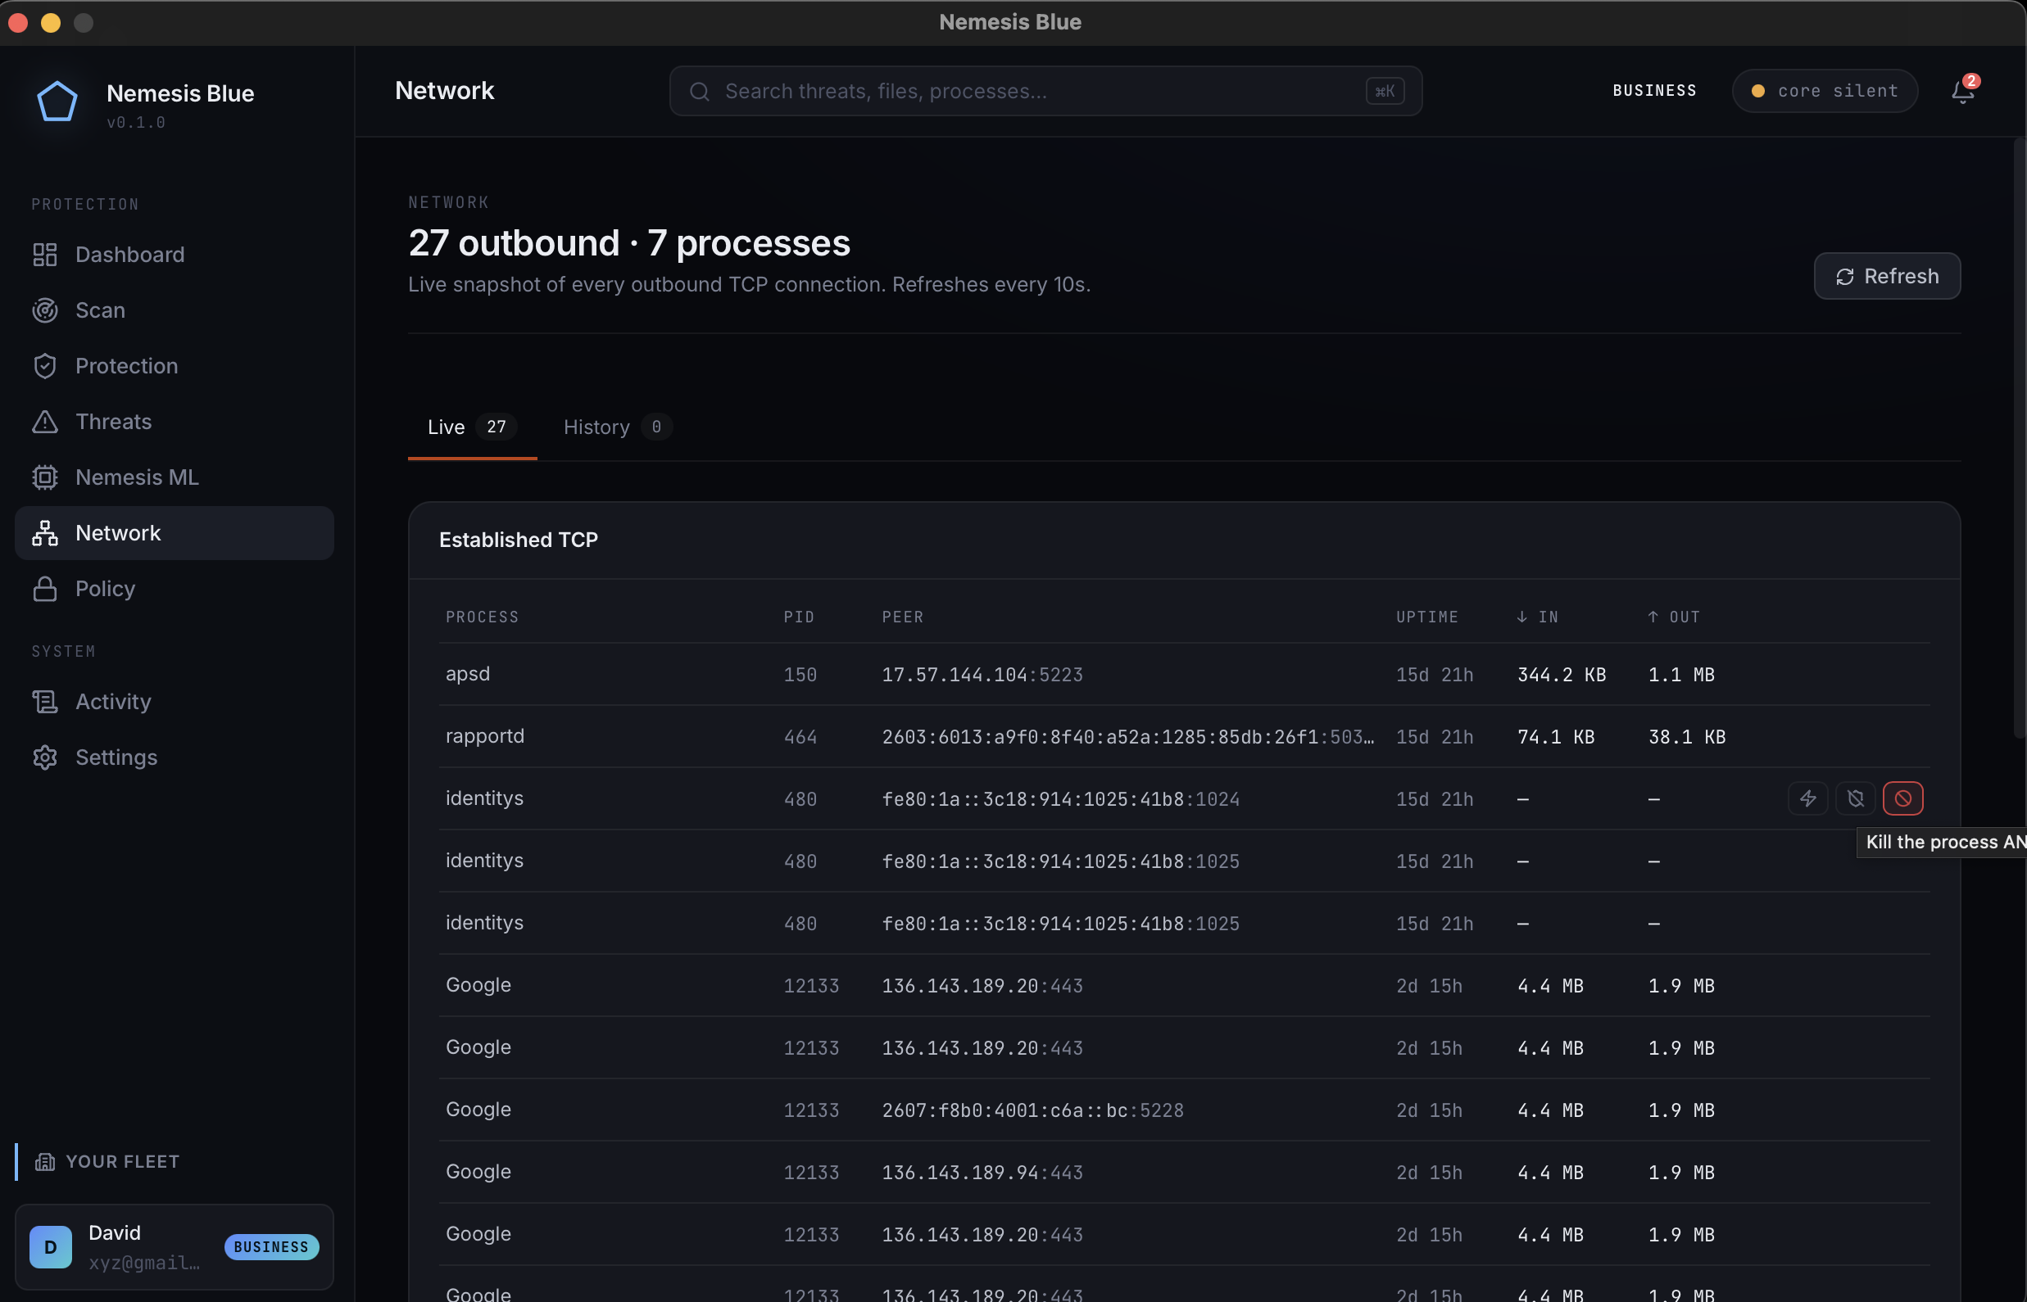Click PID 464 in rapportd row
Image resolution: width=2027 pixels, height=1302 pixels.
800,737
